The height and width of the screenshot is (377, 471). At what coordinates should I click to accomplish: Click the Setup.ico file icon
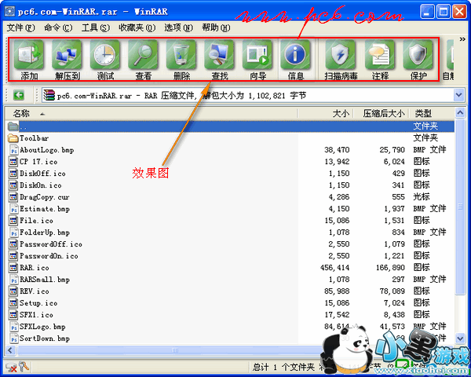pos(13,303)
